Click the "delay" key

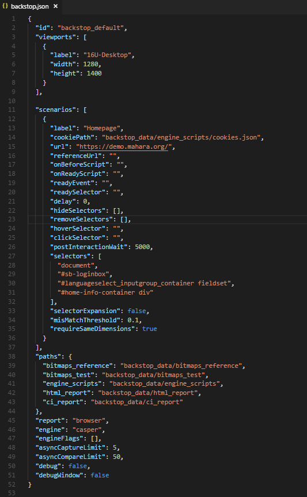63,201
